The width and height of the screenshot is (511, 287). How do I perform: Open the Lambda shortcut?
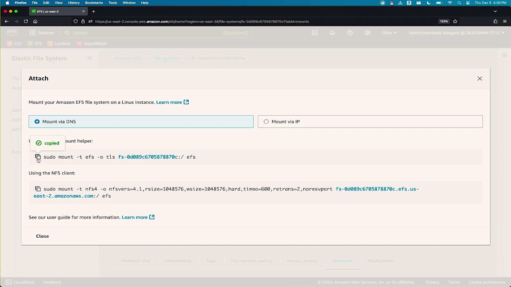pos(59,44)
